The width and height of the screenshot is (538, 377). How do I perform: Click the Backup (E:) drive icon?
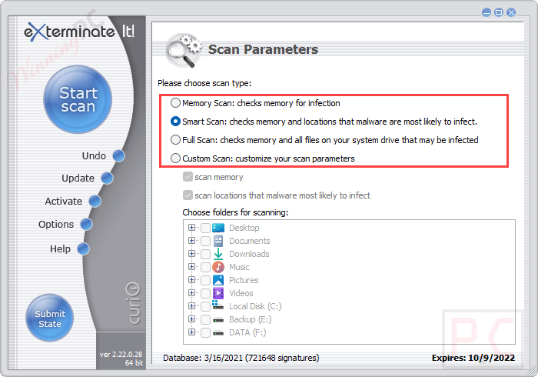coord(218,319)
